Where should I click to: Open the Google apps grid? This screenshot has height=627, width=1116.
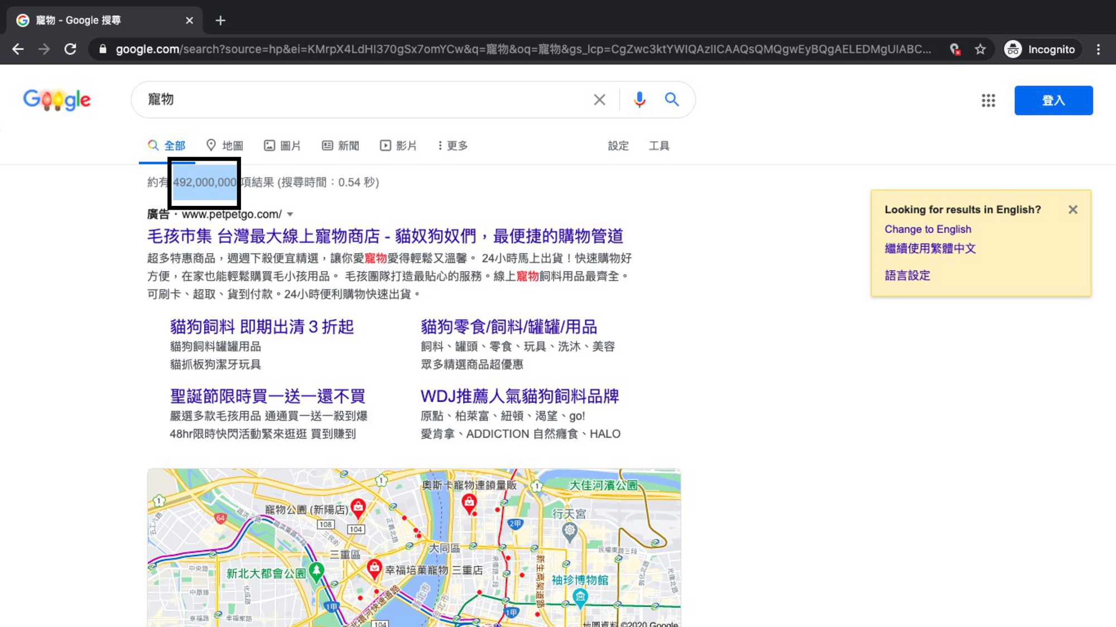coord(988,100)
